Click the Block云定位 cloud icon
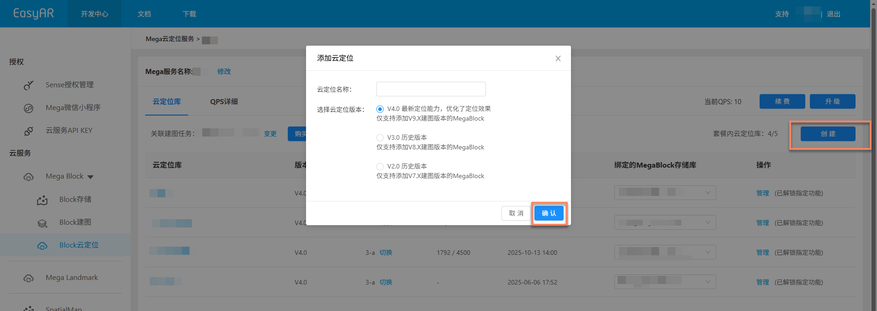This screenshot has height=311, width=877. (42, 246)
